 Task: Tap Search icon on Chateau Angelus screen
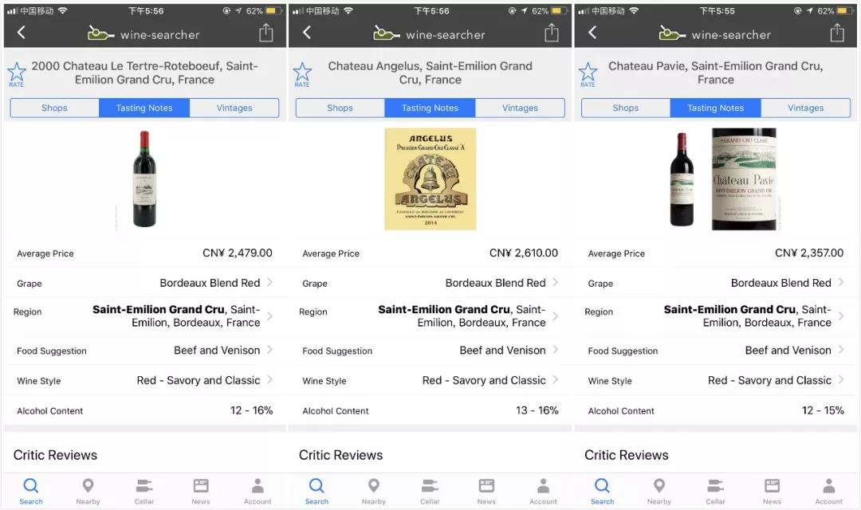316,490
